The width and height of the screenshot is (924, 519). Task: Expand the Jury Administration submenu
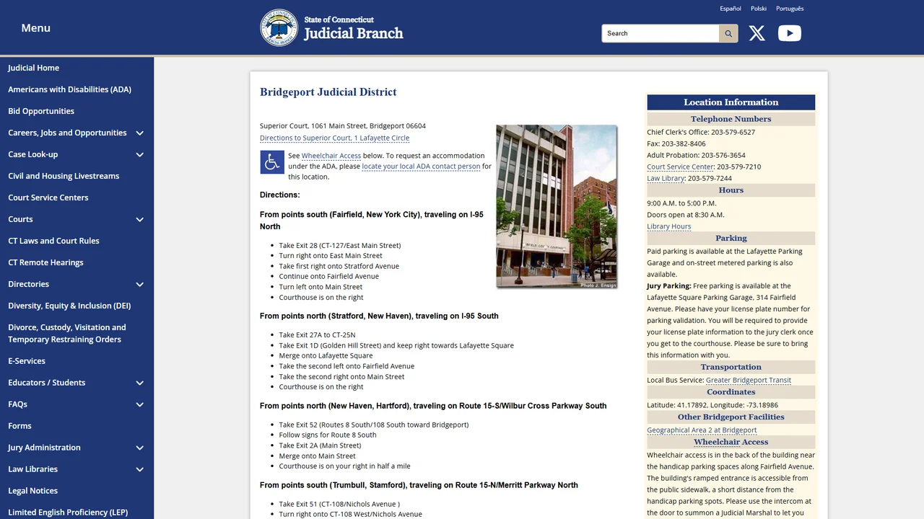coord(139,448)
